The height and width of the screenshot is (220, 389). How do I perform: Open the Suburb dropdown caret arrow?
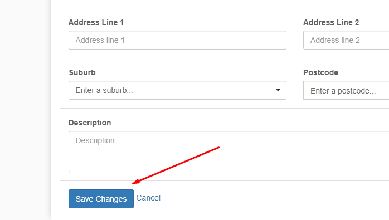pyautogui.click(x=278, y=90)
